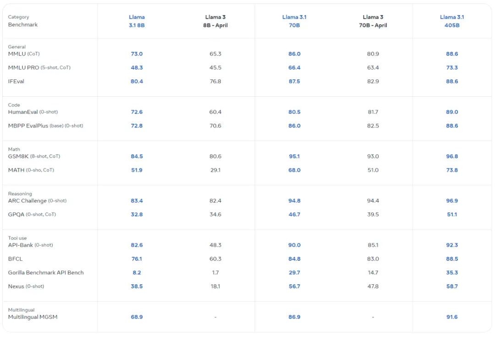This screenshot has height=337, width=495.
Task: Select the Multilingual MGSM row label
Action: point(33,317)
